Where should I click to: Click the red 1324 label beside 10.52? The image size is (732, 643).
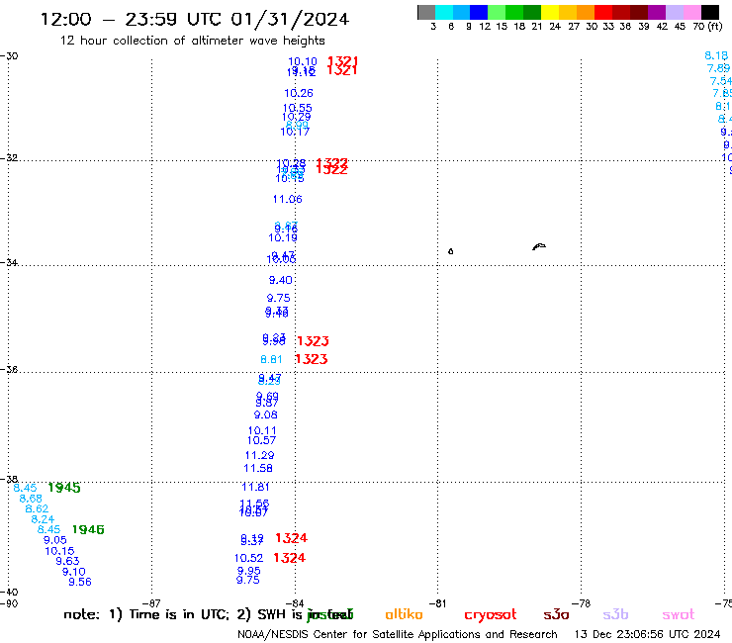point(290,558)
